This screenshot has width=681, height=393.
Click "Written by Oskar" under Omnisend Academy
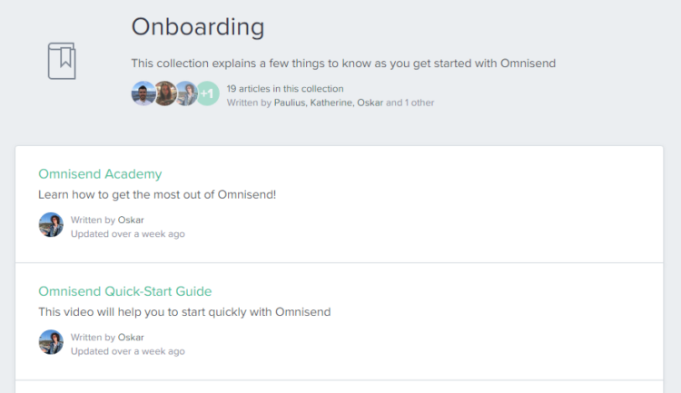[x=107, y=221]
